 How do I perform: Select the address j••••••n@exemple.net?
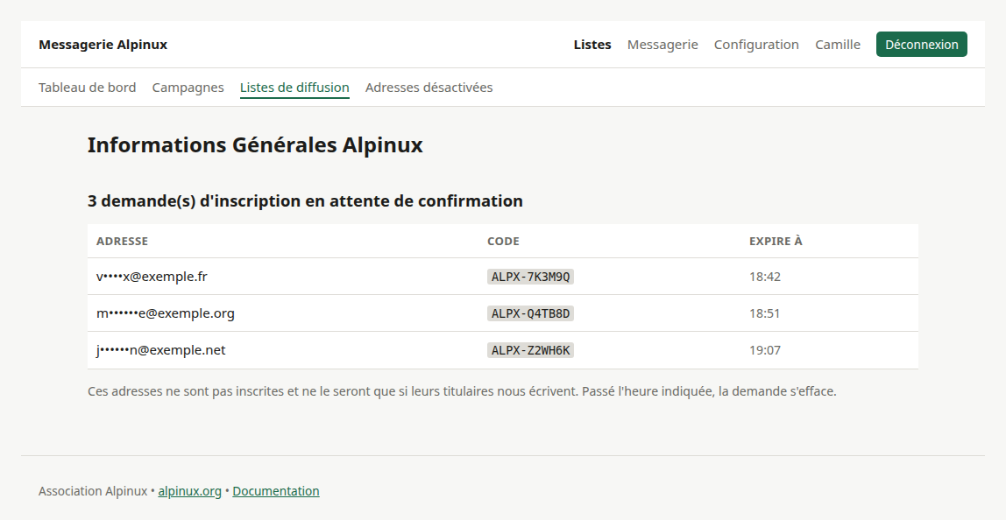pyautogui.click(x=161, y=350)
